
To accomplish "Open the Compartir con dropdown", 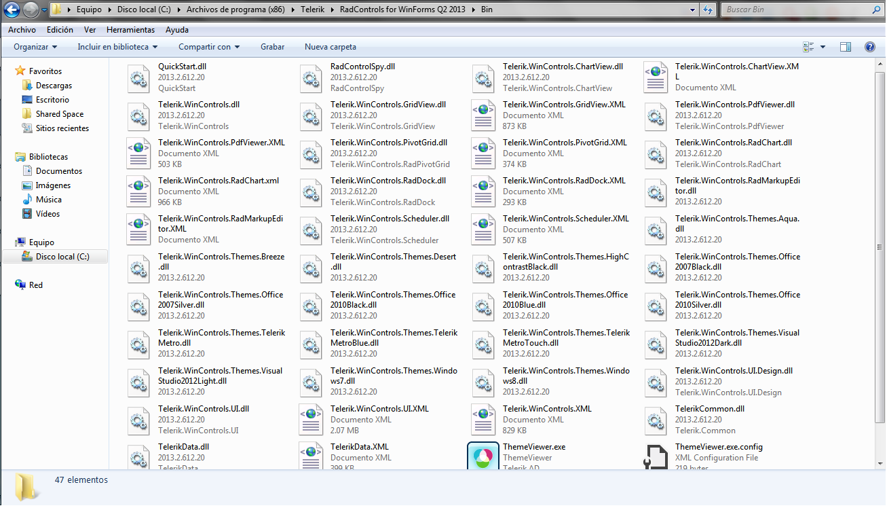I will point(209,47).
